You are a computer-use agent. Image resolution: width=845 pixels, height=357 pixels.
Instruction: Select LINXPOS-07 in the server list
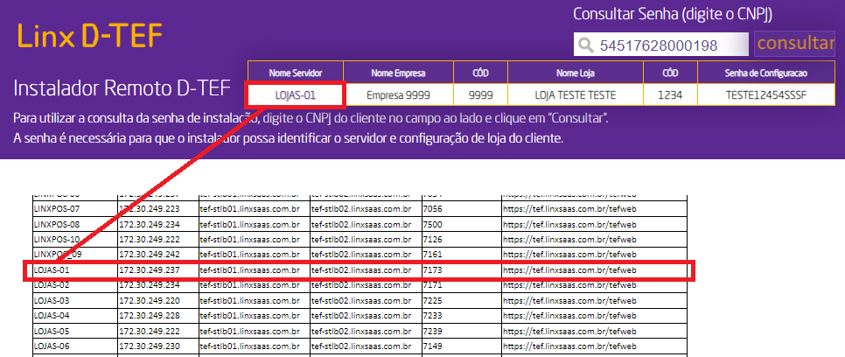pyautogui.click(x=57, y=209)
